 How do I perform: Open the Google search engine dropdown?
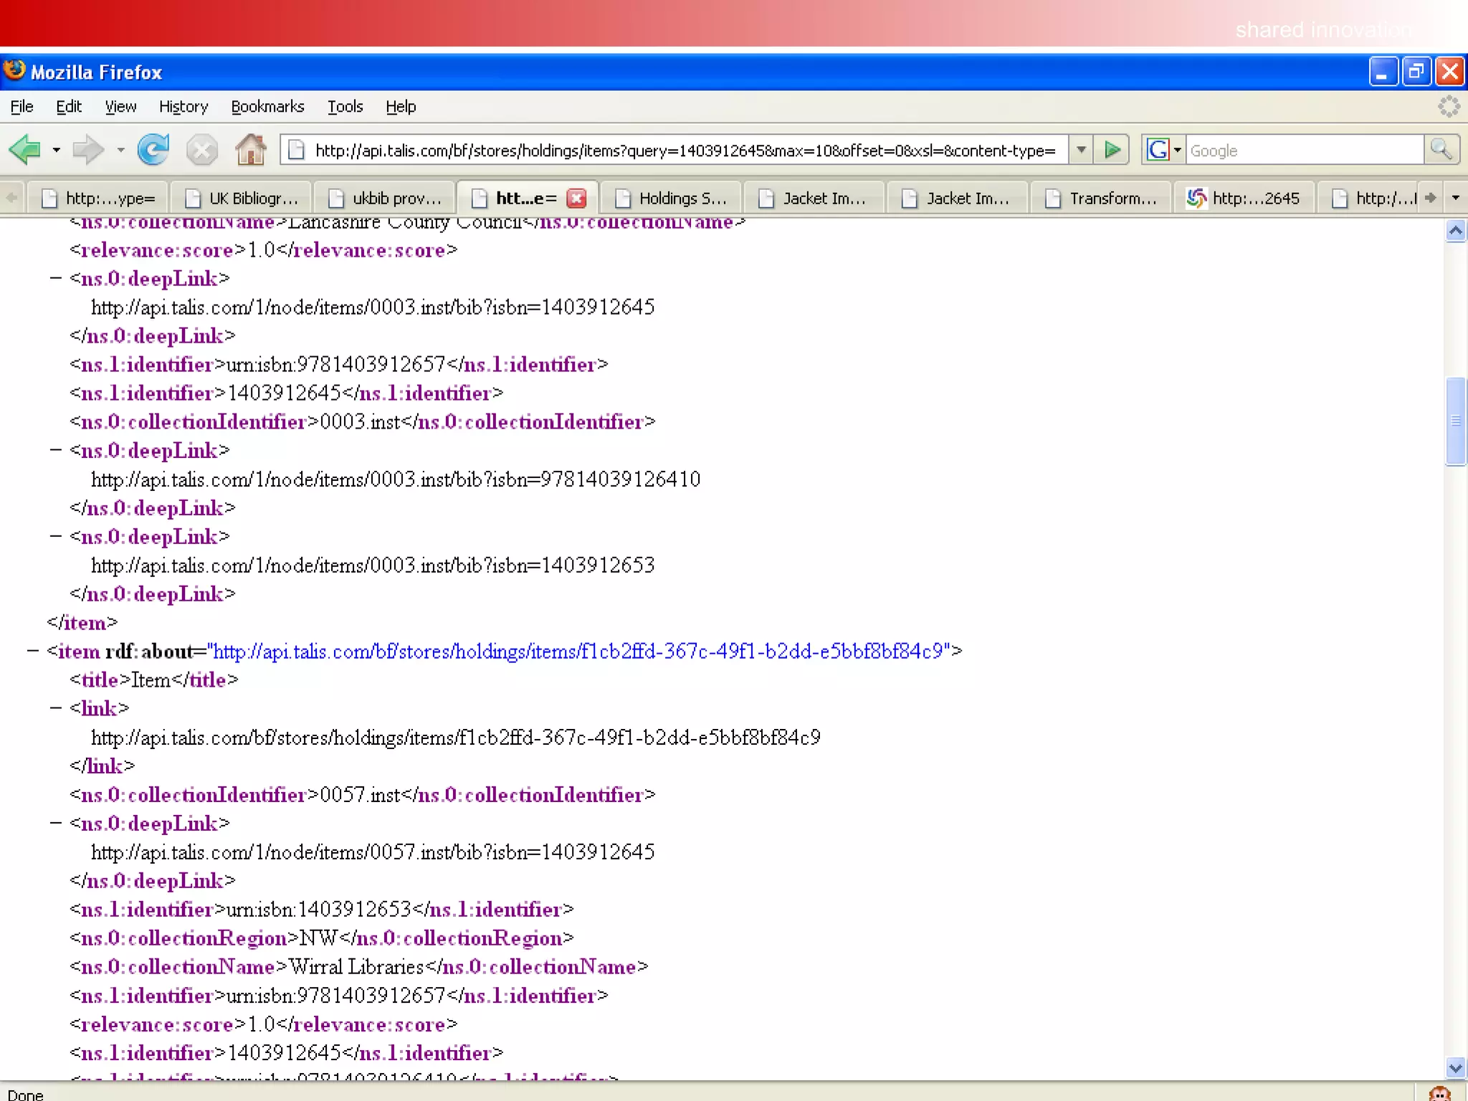click(1176, 150)
